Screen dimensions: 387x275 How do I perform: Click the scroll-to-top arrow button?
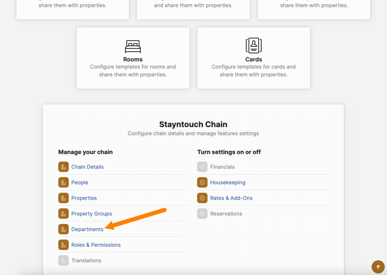pyautogui.click(x=378, y=267)
